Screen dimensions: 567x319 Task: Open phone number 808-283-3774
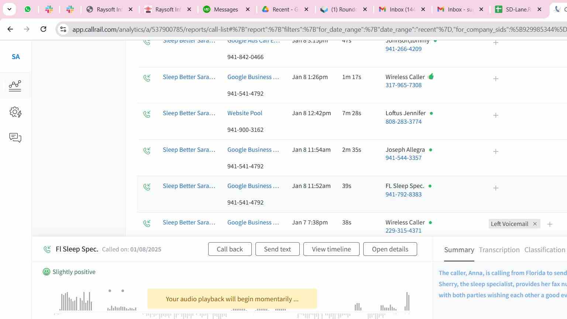pyautogui.click(x=403, y=121)
